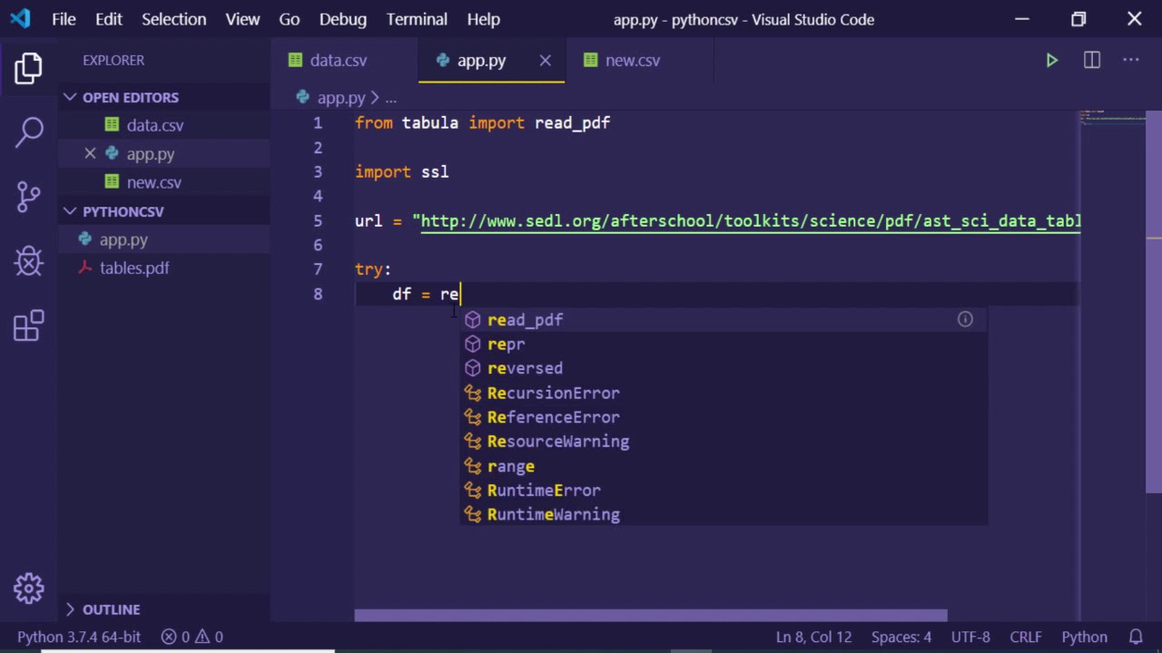This screenshot has width=1162, height=653.
Task: Open the Search view icon
Action: click(29, 132)
